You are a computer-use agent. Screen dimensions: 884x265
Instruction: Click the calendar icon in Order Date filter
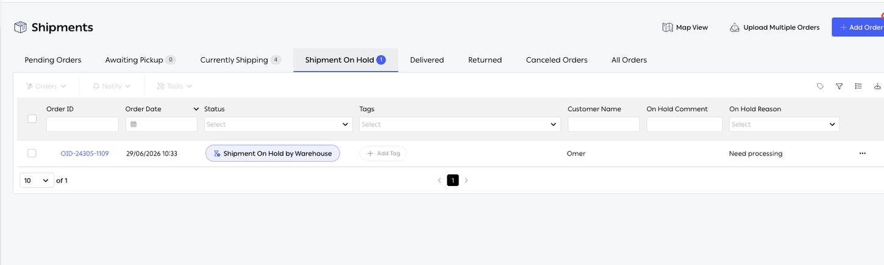134,124
